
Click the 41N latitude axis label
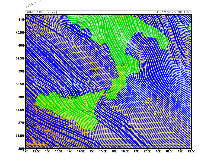pos(21,20)
